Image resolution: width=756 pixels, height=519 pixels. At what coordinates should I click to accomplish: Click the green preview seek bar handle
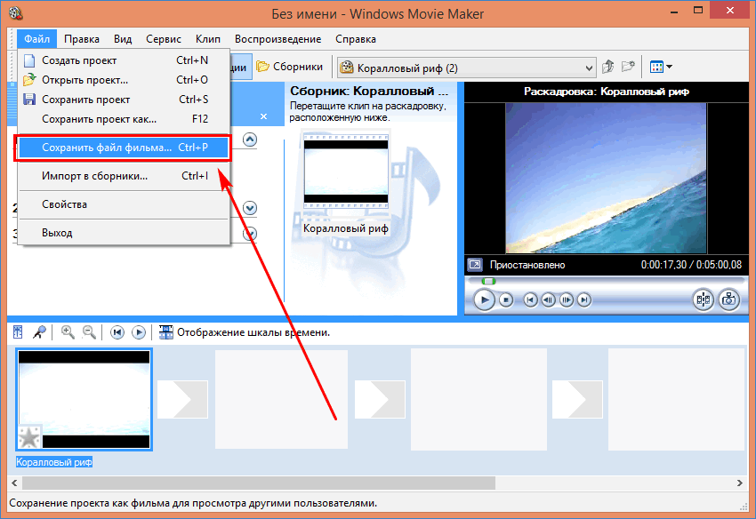(x=487, y=282)
